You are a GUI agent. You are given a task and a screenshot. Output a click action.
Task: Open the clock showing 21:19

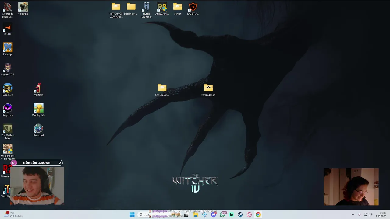[381, 215]
